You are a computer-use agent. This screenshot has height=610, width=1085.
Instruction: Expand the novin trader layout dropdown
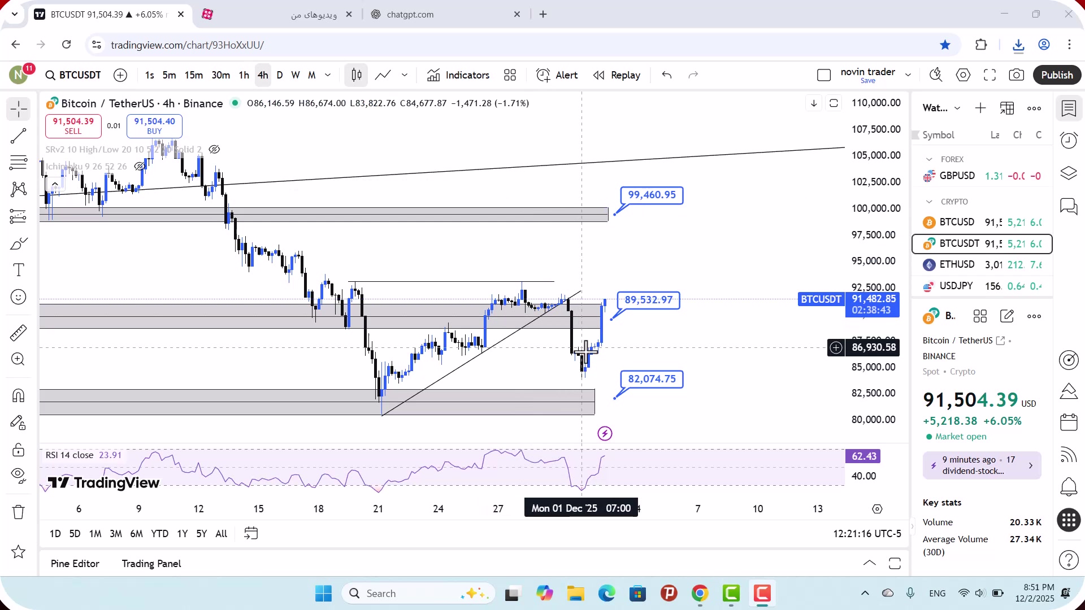click(x=908, y=75)
